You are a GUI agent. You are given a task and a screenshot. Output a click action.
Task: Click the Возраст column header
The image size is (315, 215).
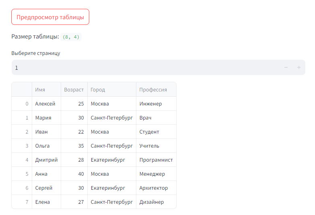(x=74, y=89)
